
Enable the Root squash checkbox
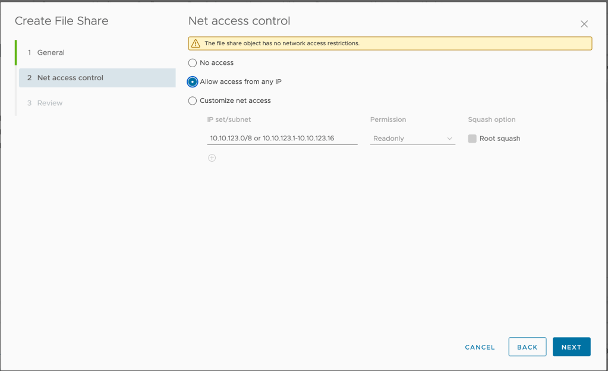472,139
